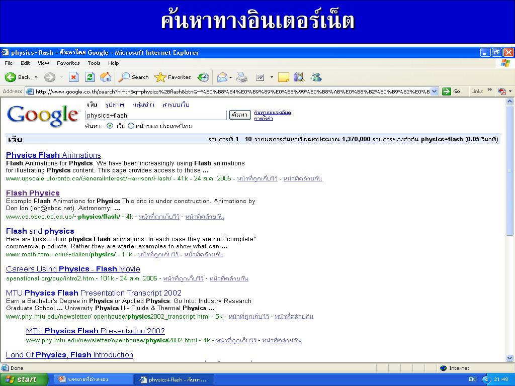The image size is (515, 386).
Task: Expand the Mail button dropdown arrow
Action: (230, 77)
